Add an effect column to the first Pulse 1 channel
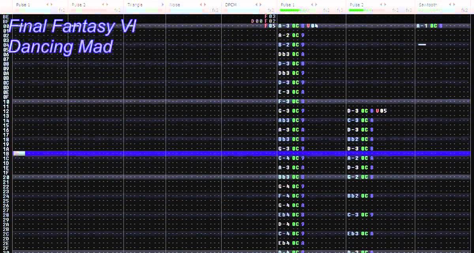The height and width of the screenshot is (253, 474). pyautogui.click(x=51, y=5)
